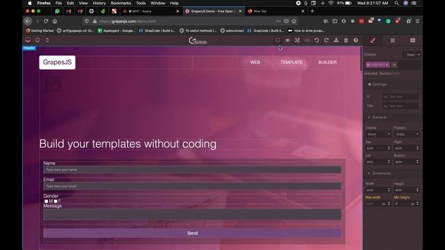Open the Layer Manager panel
This screenshot has height=250, width=445.
pyautogui.click(x=392, y=40)
